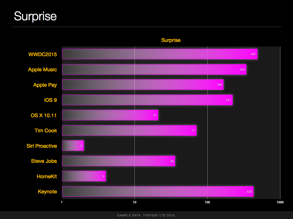Click the value '36' on the chart
This screenshot has height=219, width=293.
coord(172,161)
